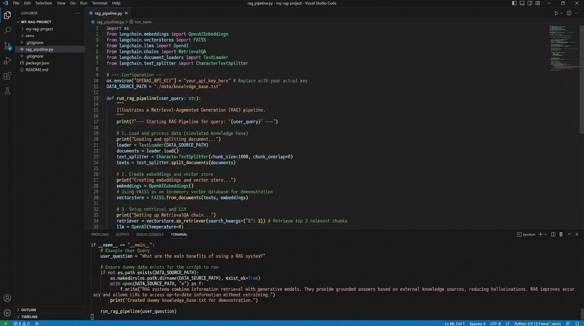Toggle secondary side bar visibility
Screen dimensions: 584x326
(x=530, y=3)
